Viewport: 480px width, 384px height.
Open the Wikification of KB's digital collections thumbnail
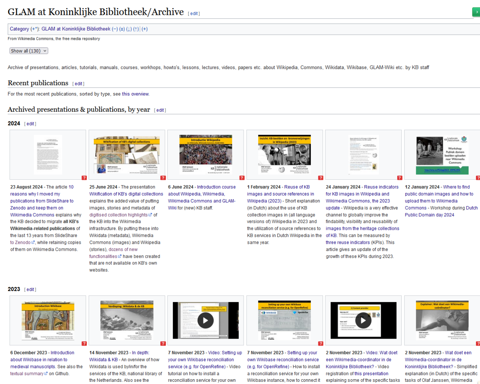tap(127, 155)
